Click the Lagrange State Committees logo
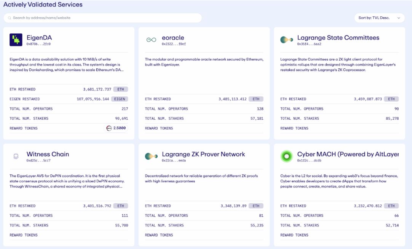 [286, 40]
